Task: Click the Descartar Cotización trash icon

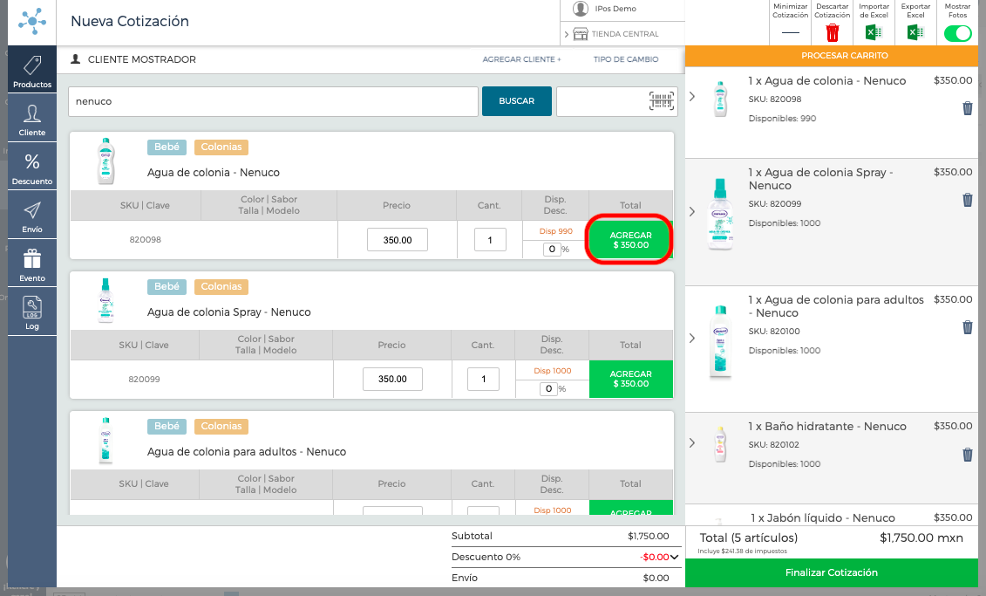Action: click(833, 33)
